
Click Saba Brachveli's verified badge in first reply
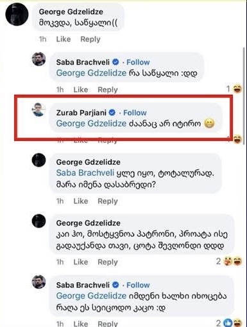pos(115,62)
